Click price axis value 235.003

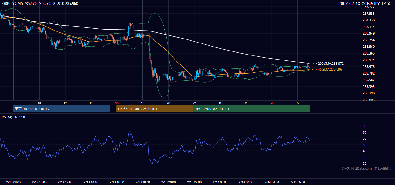click(368, 100)
